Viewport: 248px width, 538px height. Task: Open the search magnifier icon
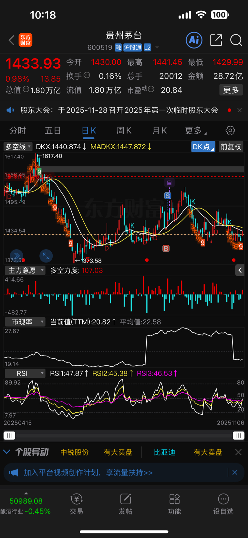tap(236, 40)
